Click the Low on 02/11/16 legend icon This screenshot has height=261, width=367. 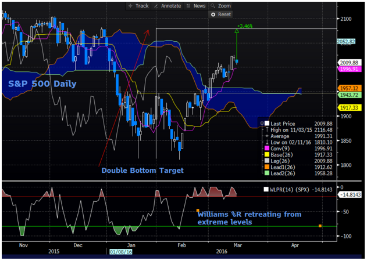267,142
